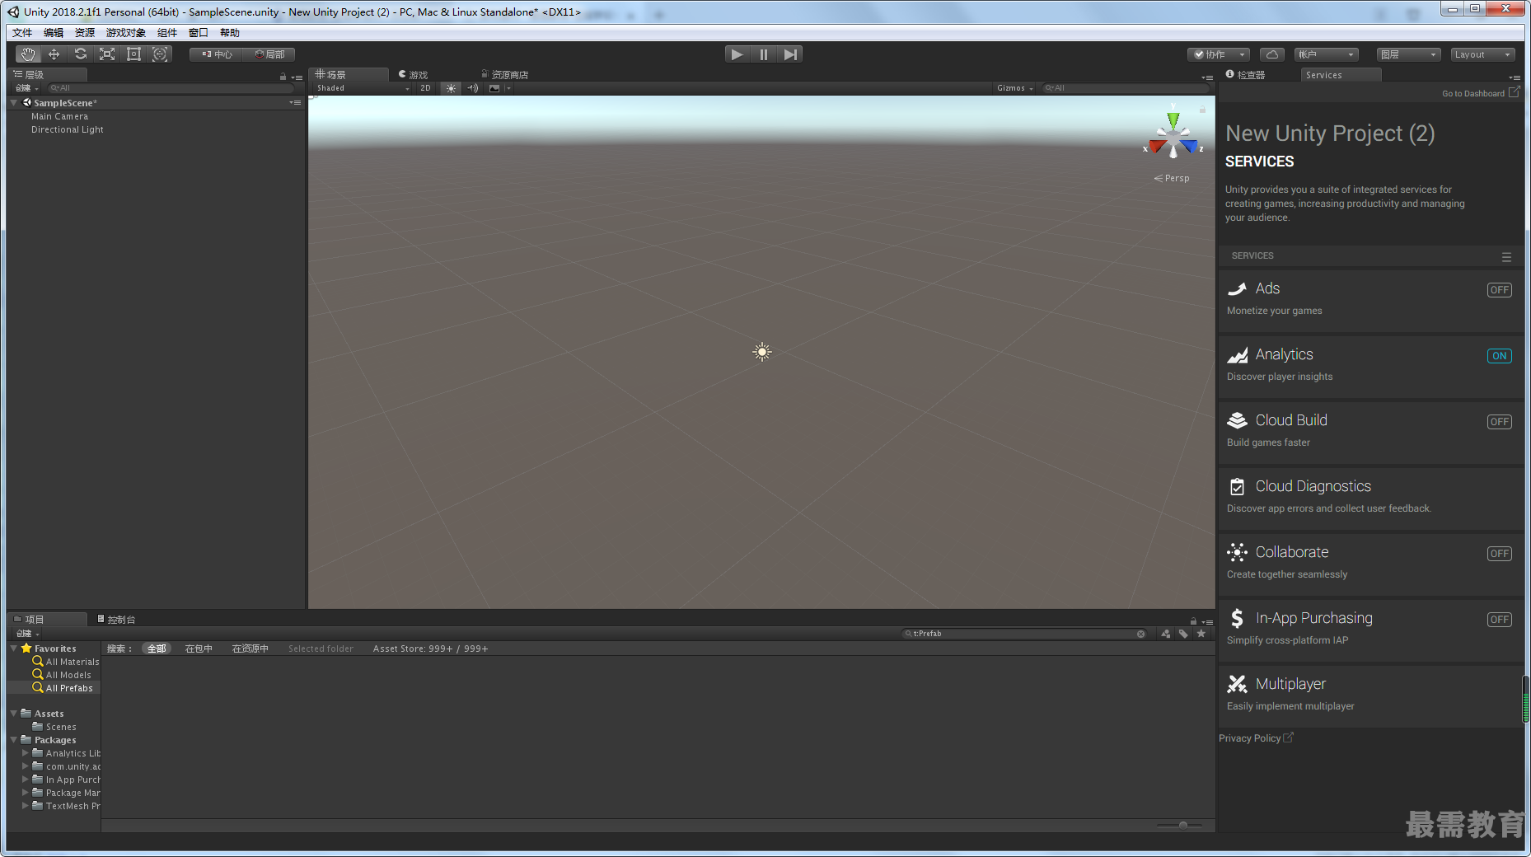1531x857 pixels.
Task: Click the Hierarchy panel lock icon
Action: click(283, 77)
